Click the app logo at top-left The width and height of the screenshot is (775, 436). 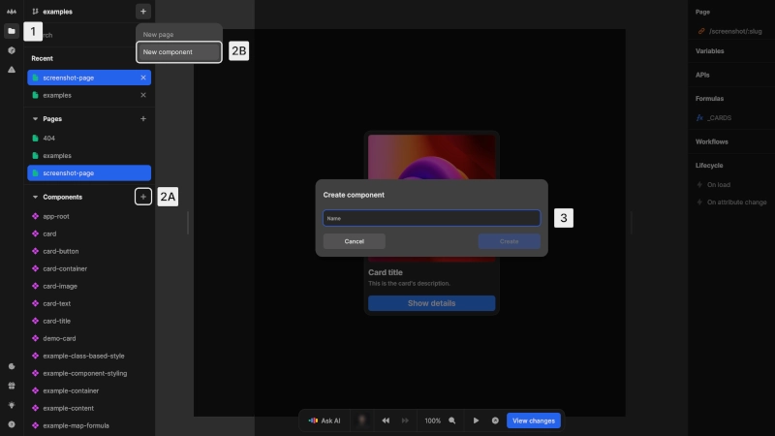pyautogui.click(x=12, y=12)
